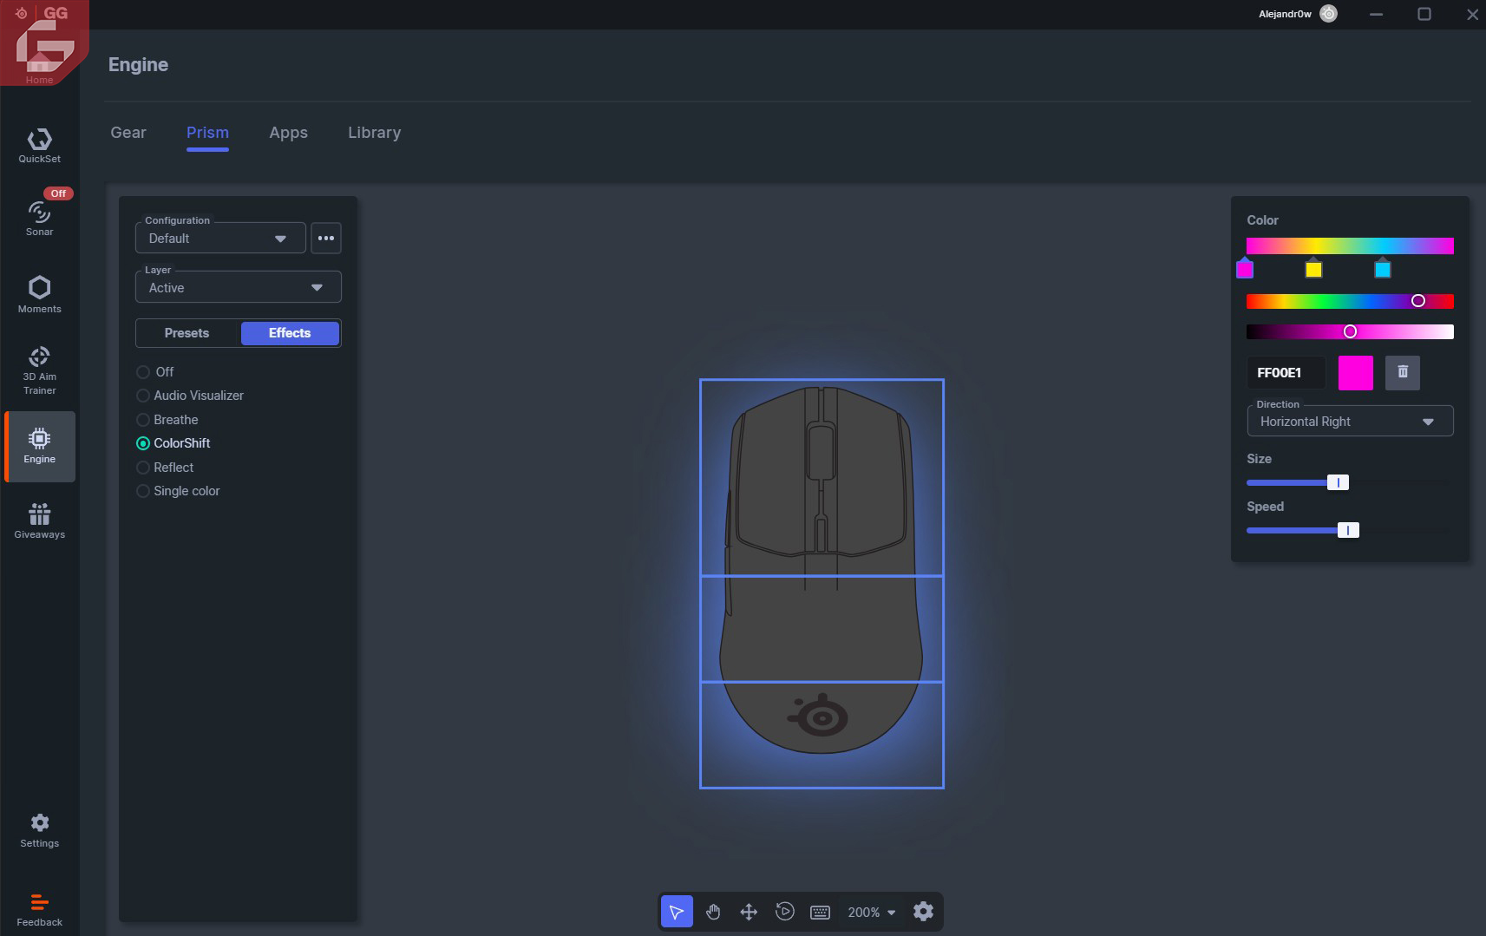Switch to the Prism tab
1486x936 pixels.
point(207,133)
